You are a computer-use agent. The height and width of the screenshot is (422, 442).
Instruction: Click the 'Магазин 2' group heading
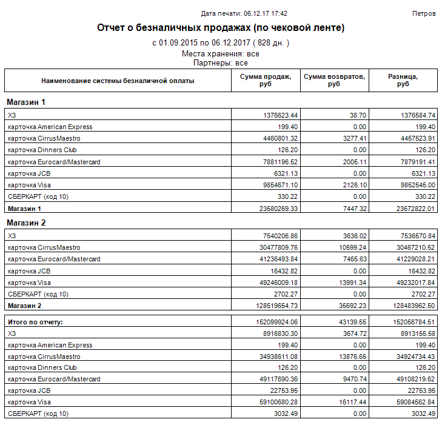click(x=26, y=223)
